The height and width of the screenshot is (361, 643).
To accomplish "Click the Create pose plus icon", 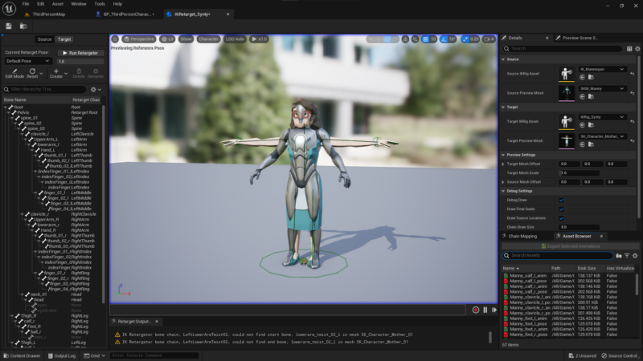I will [x=56, y=71].
